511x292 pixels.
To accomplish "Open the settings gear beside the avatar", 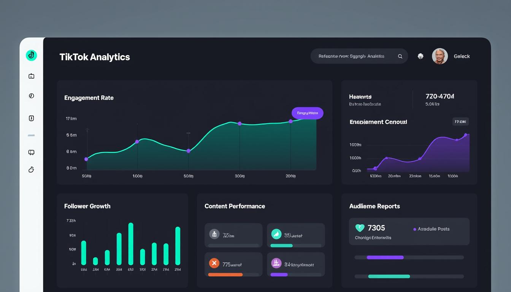I will 421,56.
